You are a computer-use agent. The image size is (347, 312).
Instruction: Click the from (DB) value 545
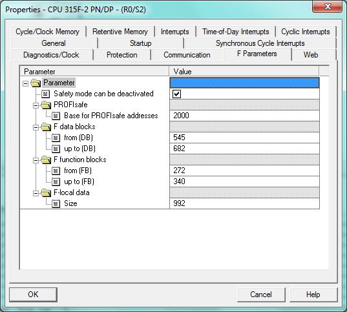tap(244, 138)
